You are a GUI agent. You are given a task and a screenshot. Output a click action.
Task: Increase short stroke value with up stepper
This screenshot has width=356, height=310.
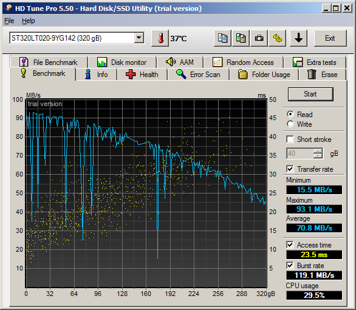318,151
